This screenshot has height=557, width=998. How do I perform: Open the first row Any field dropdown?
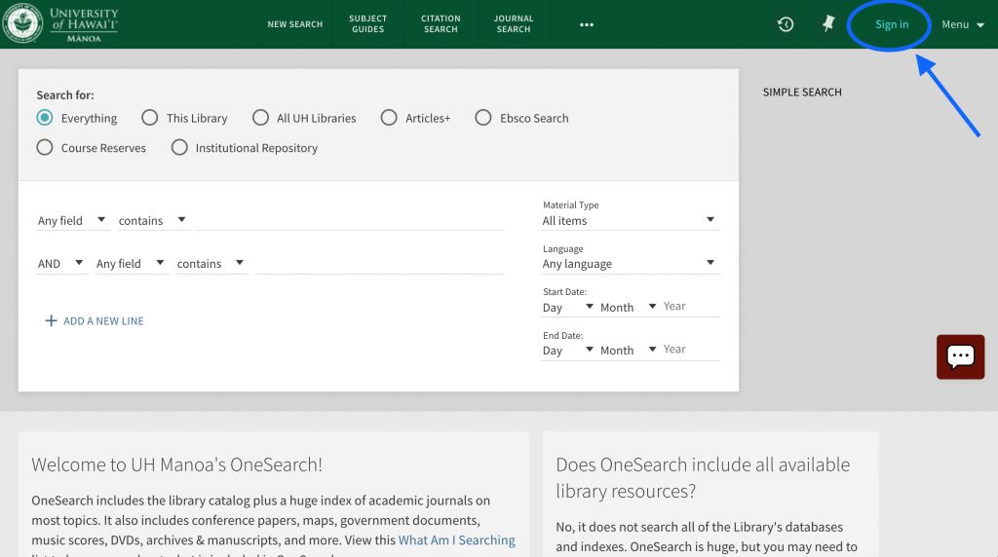click(x=72, y=221)
